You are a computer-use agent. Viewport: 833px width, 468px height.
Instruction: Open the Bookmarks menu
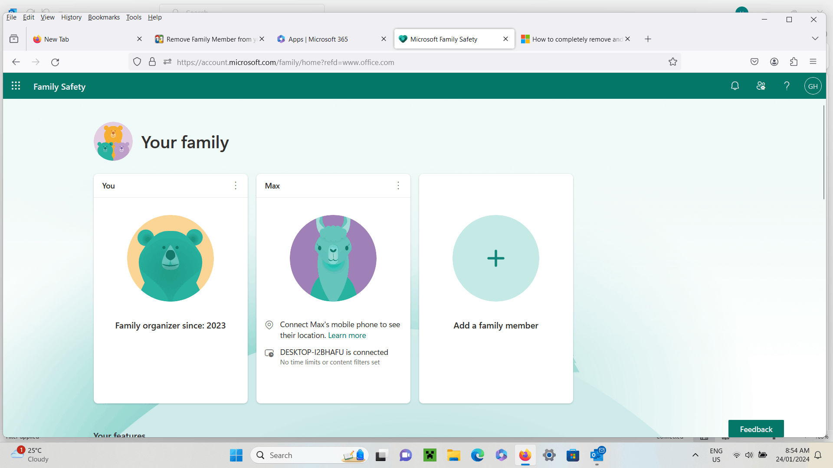point(104,17)
